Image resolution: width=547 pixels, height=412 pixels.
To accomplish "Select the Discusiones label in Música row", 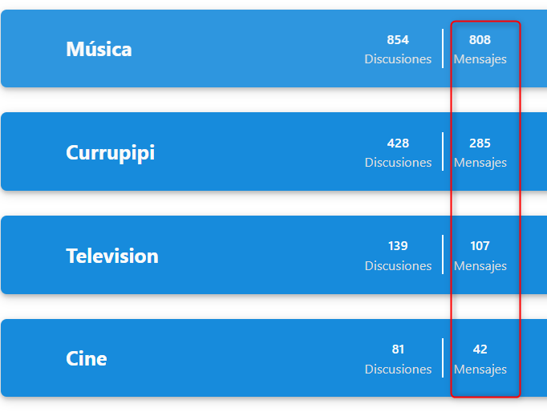I will pos(398,59).
